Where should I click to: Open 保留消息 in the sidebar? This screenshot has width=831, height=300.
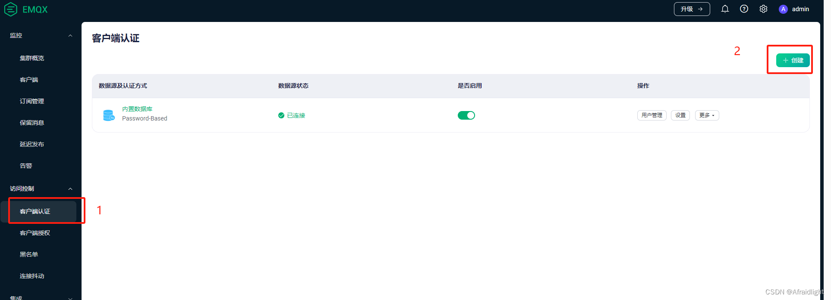(x=32, y=123)
